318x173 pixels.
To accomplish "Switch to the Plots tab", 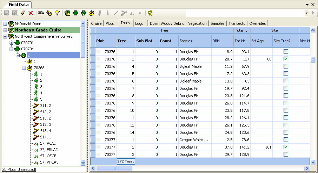I will 110,23.
